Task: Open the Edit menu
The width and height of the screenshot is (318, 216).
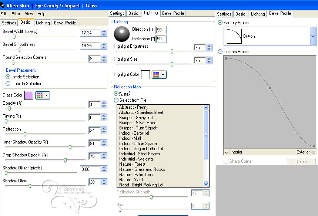Action: click(x=4, y=14)
